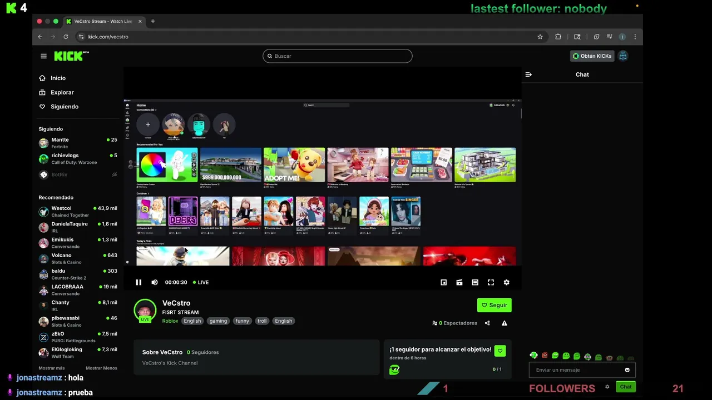Pause the live stream

(139, 282)
